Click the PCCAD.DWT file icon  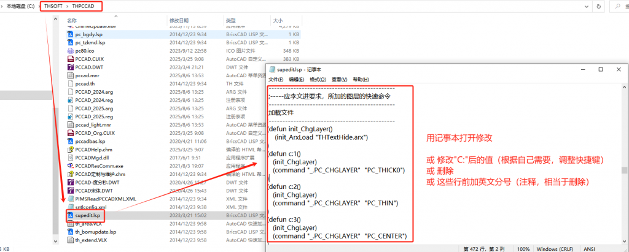[x=71, y=67]
